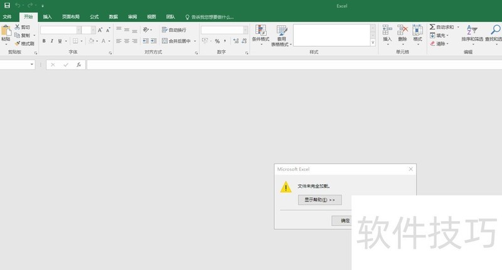
Task: Expand the number format combo box
Action: (246, 30)
